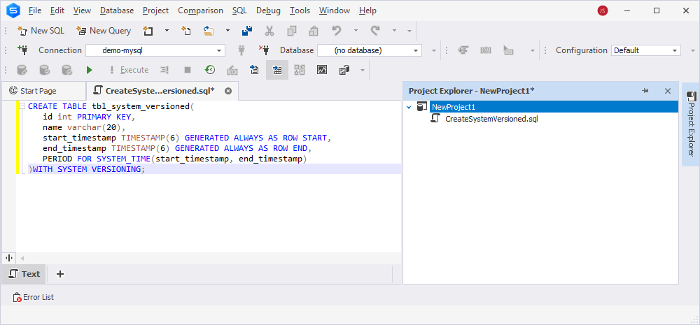The height and width of the screenshot is (325, 700).
Task: Add a new view with the plus button
Action: click(60, 274)
